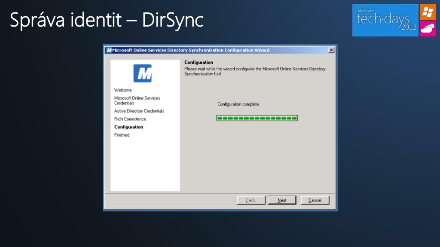Click the Configuration heading in right pane
440x247 pixels.
199,62
